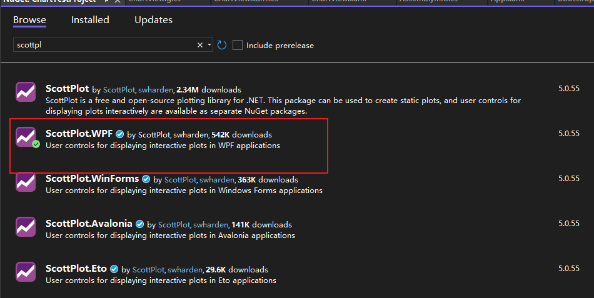
Task: Open ScottPlot author link in ScottPlot row
Action: (x=119, y=90)
